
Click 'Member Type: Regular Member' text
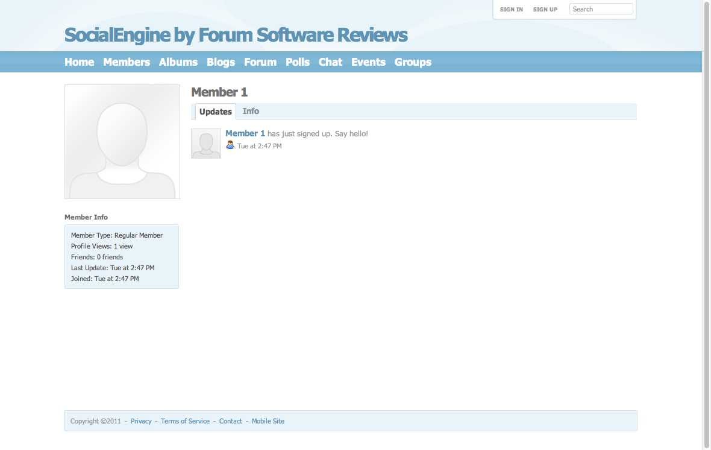point(116,235)
